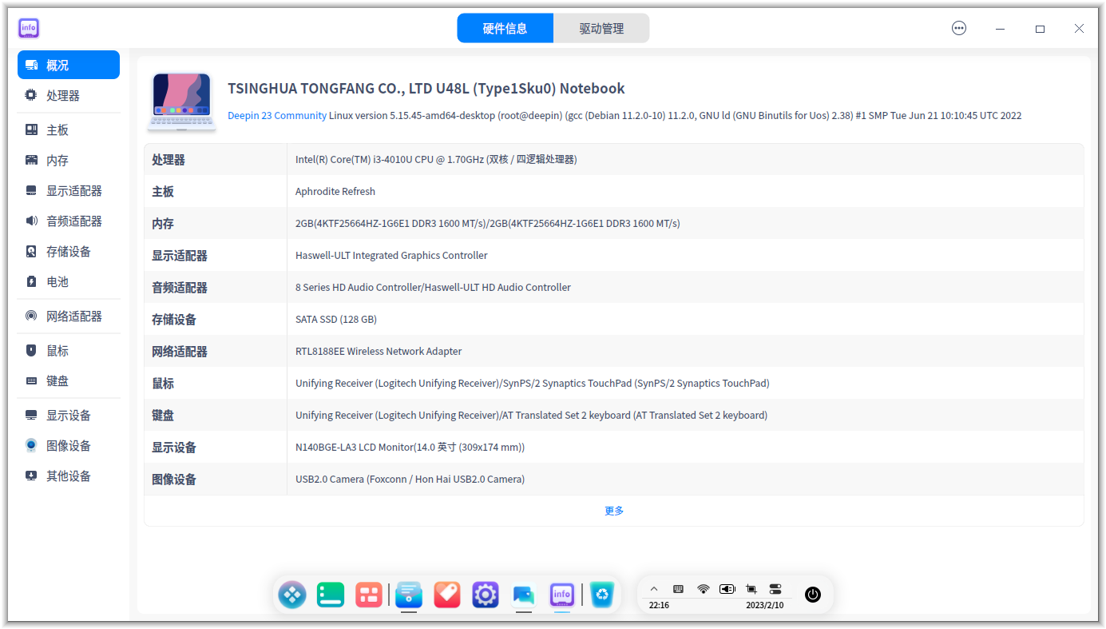
Task: Open the 处理器 processor section in the sidebar
Action: [x=69, y=95]
